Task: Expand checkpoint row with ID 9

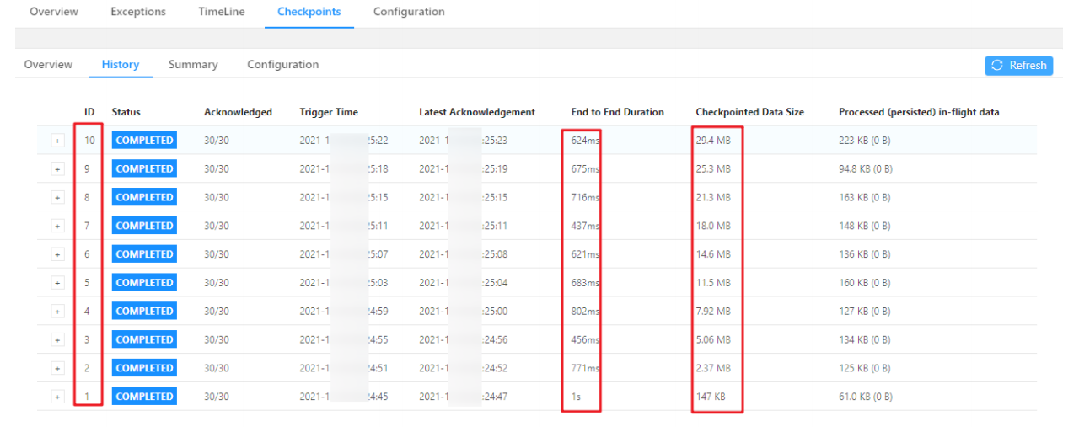Action: click(57, 169)
